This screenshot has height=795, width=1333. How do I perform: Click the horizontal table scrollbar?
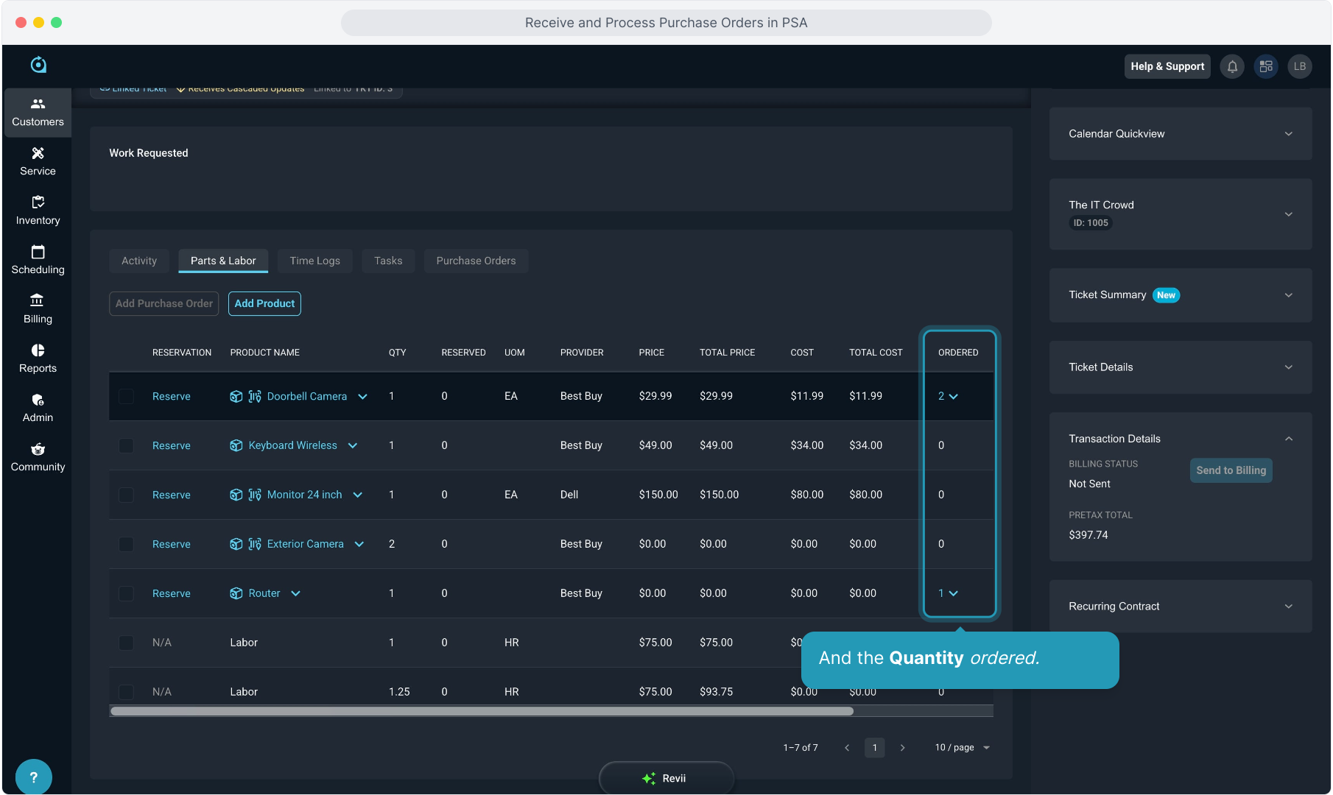(482, 712)
